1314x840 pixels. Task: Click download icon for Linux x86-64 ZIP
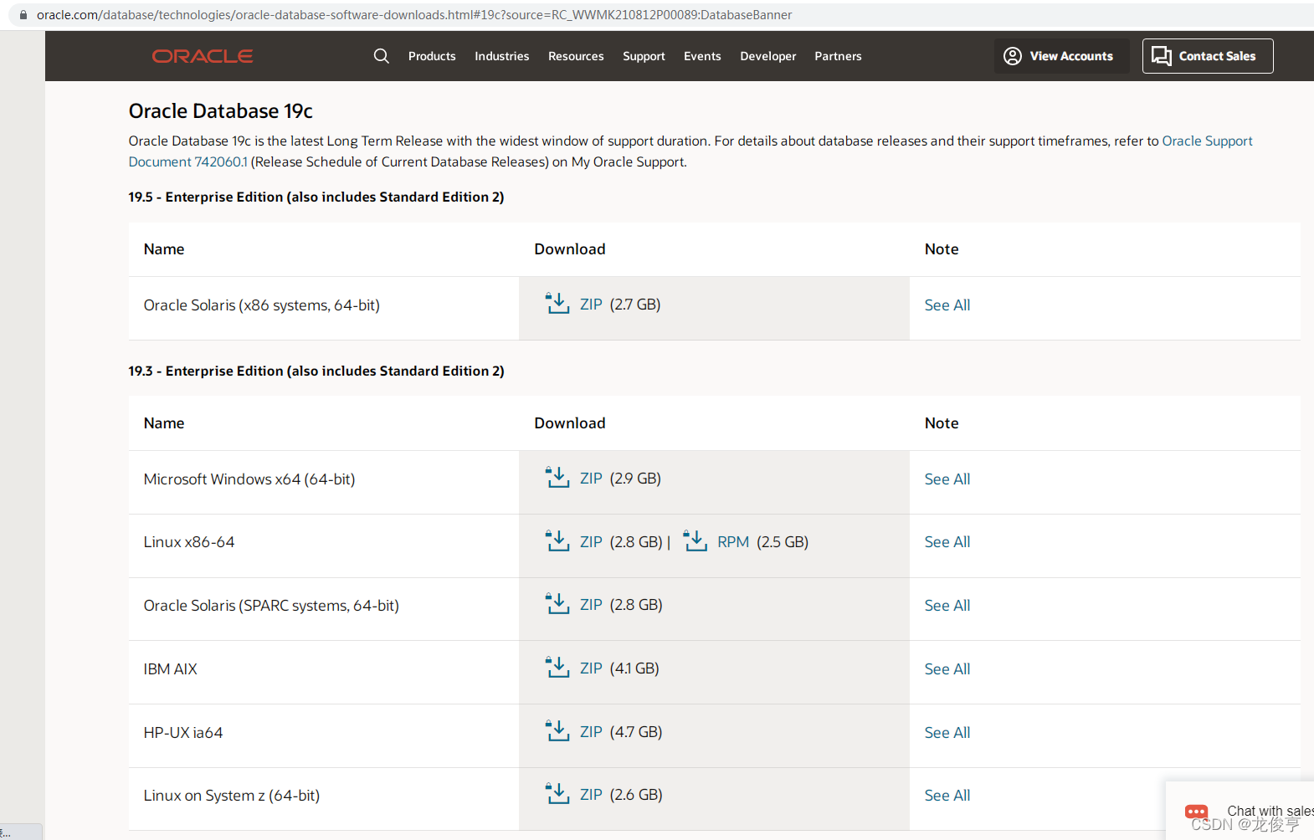tap(557, 541)
